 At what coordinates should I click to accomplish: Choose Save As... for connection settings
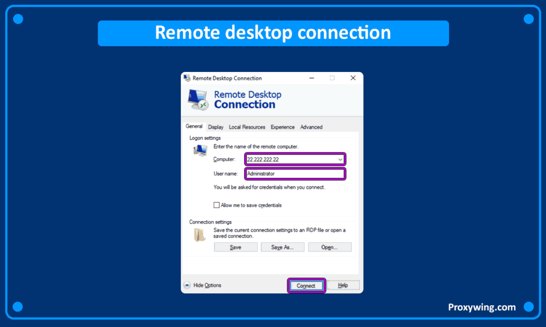(283, 247)
